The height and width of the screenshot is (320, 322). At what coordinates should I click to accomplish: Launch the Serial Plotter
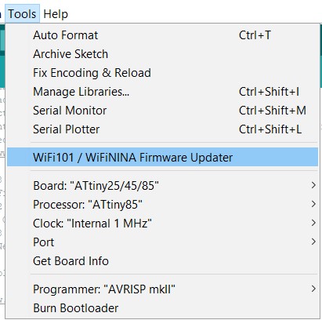coord(162,129)
